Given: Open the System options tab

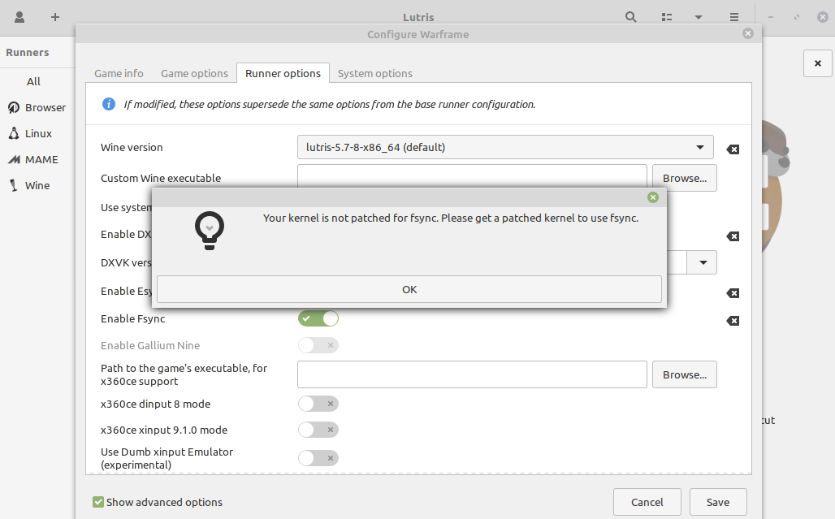Looking at the screenshot, I should coord(375,73).
